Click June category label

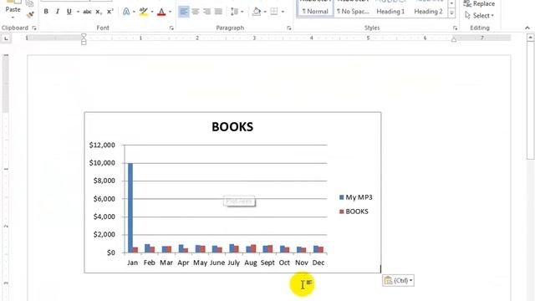click(217, 263)
